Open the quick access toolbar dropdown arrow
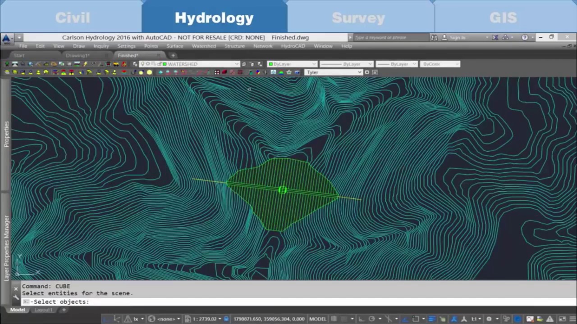This screenshot has width=577, height=324. 19,37
